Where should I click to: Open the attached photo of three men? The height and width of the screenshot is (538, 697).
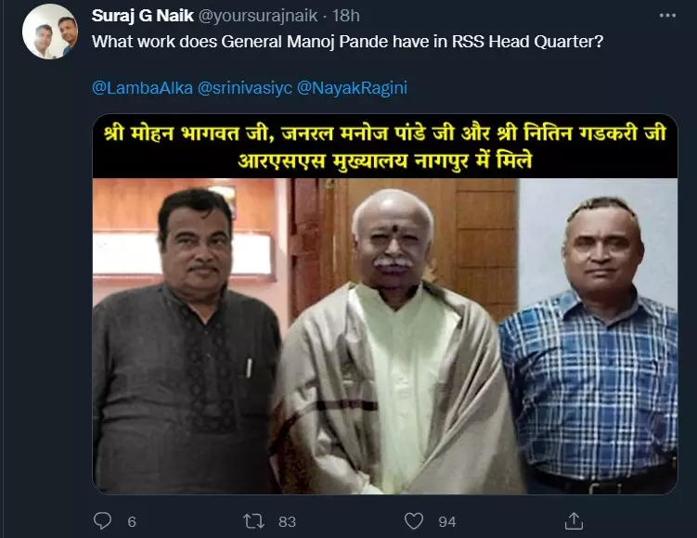(385, 304)
